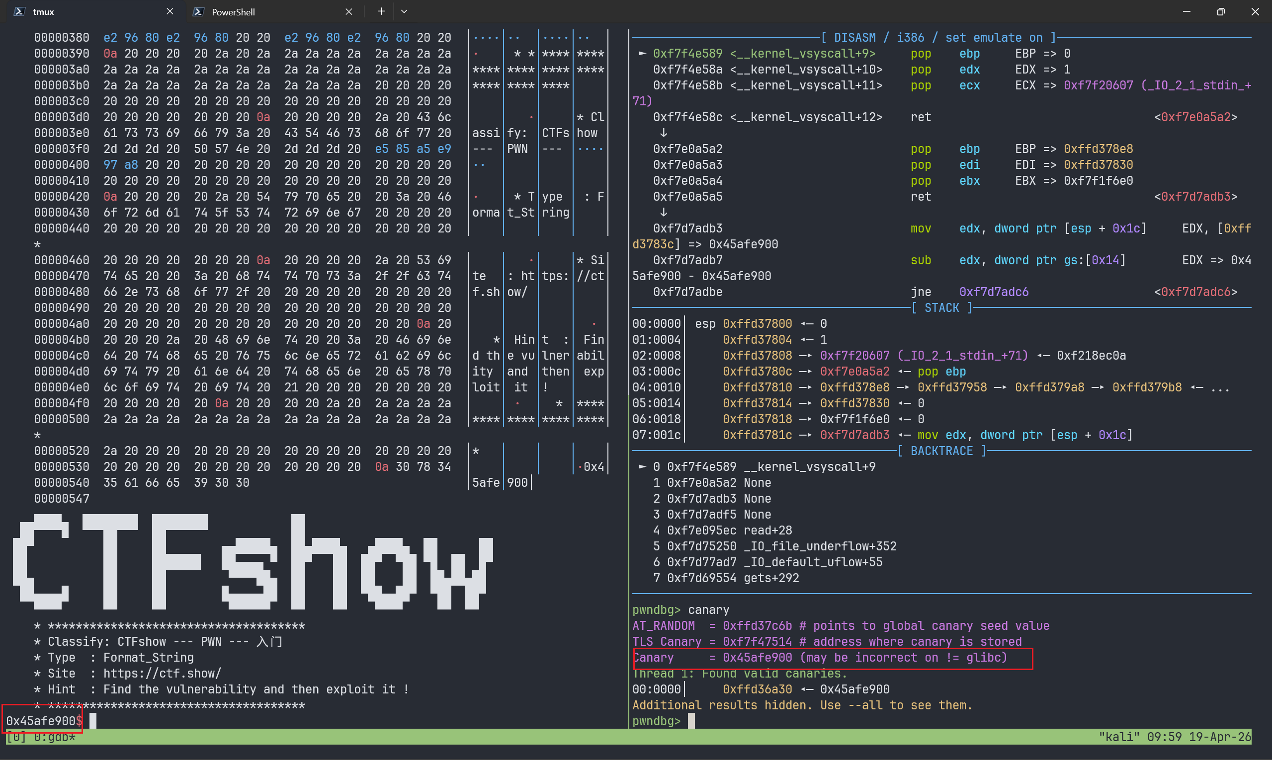The image size is (1272, 760).
Task: Open a new terminal tab
Action: pyautogui.click(x=381, y=11)
